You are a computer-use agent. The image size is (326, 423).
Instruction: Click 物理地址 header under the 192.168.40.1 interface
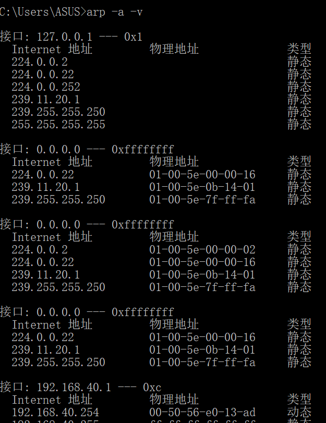point(174,400)
